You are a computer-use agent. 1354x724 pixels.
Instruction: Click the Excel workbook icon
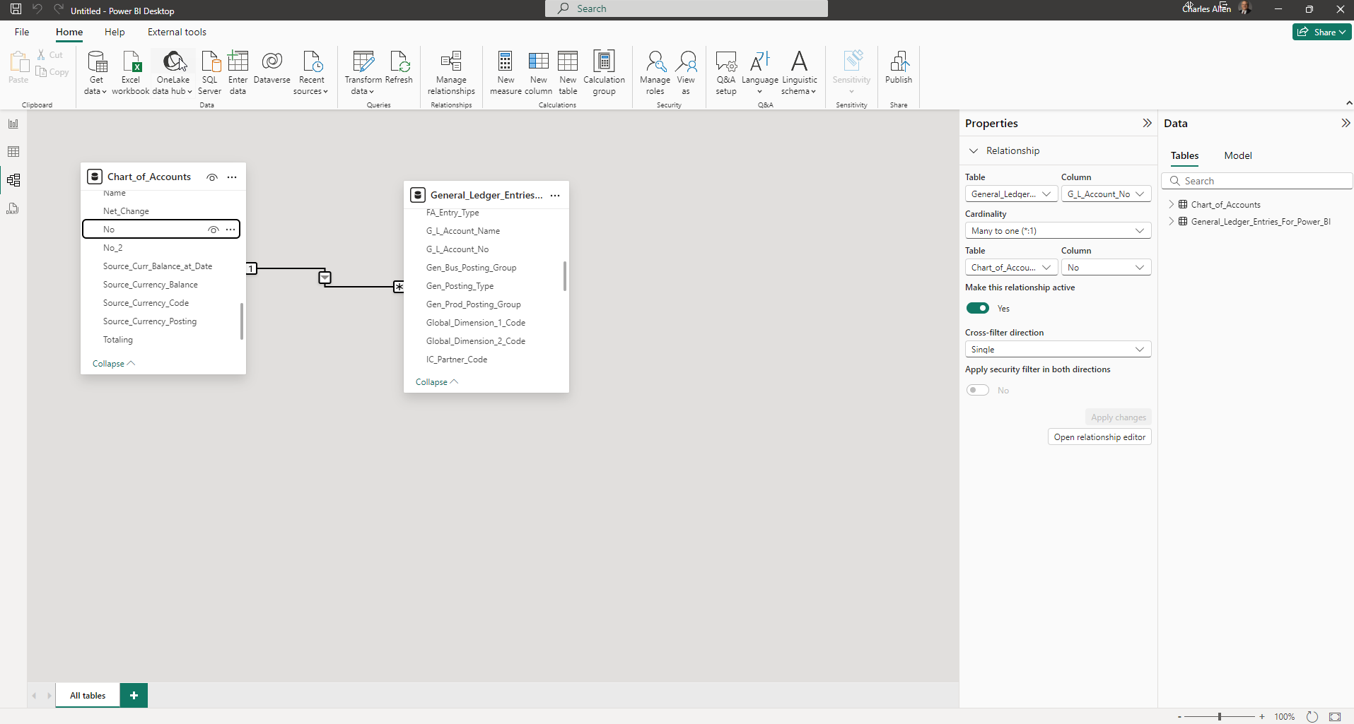131,64
